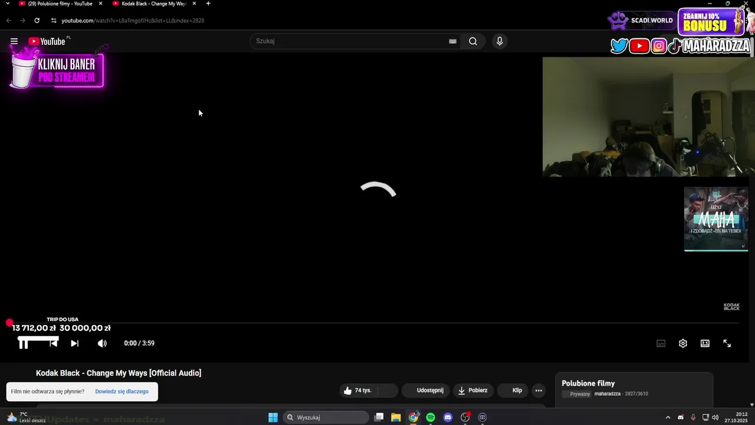This screenshot has height=425, width=755.
Task: Open the weather widget showing Lekki deszcz
Action: tap(26, 417)
